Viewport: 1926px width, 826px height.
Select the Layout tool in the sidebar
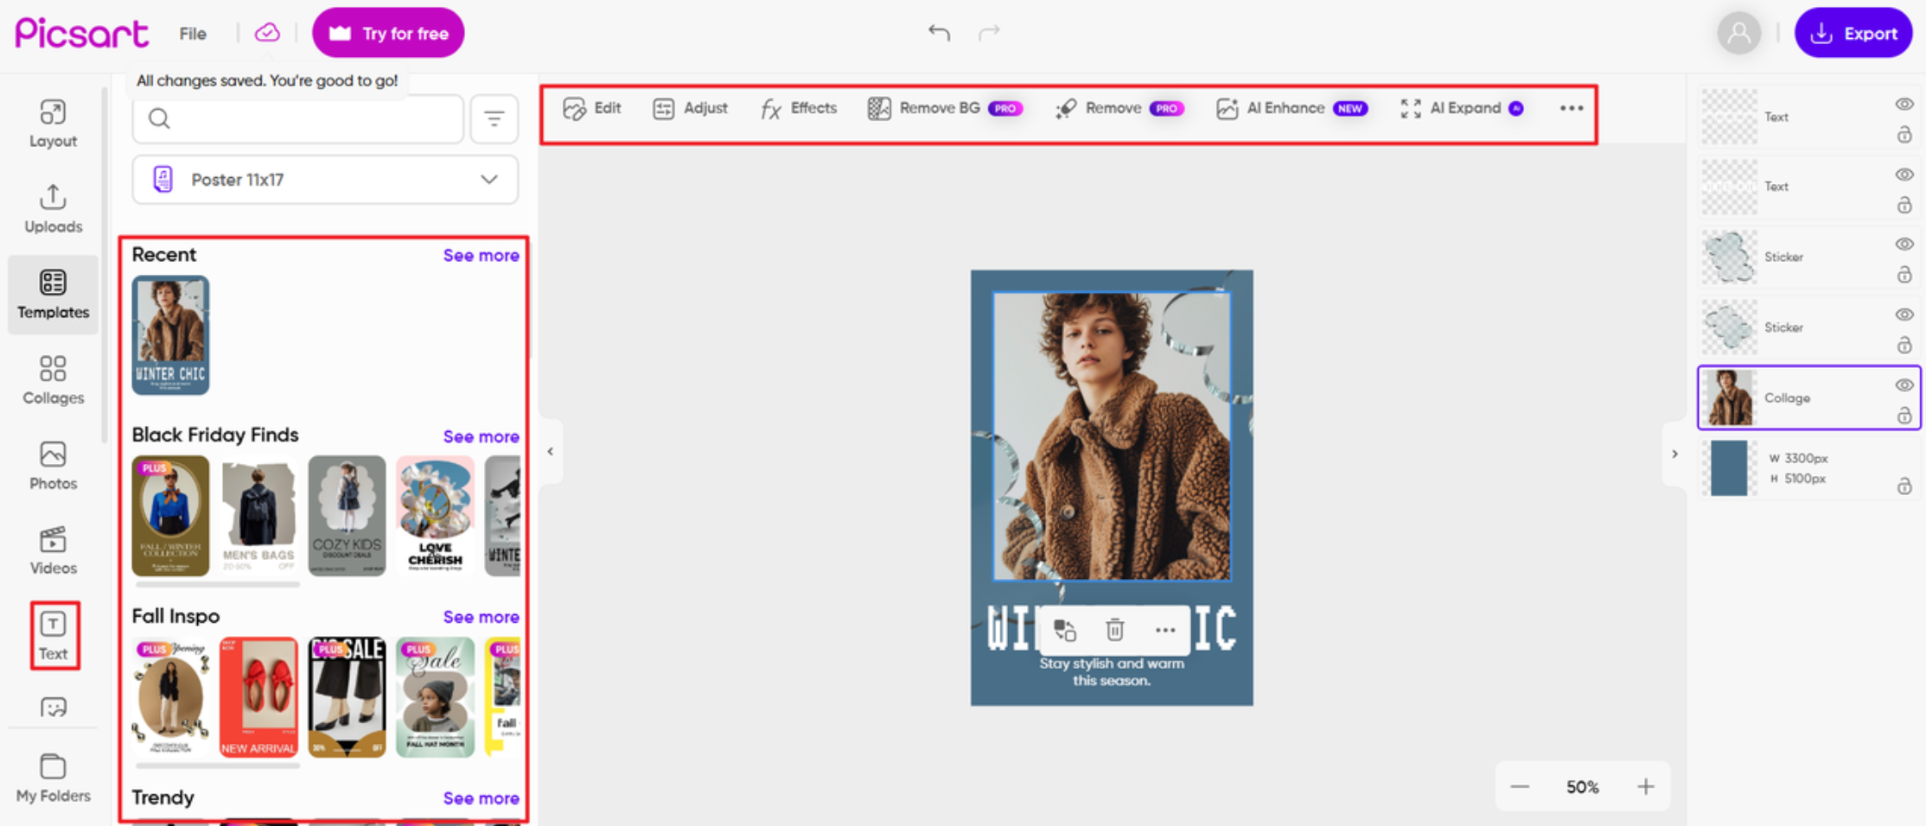point(53,123)
